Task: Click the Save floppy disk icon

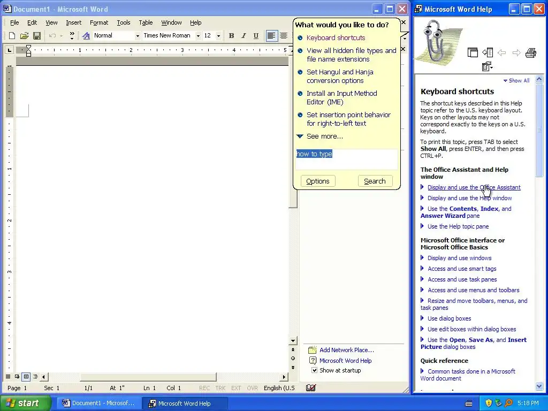Action: (x=37, y=36)
